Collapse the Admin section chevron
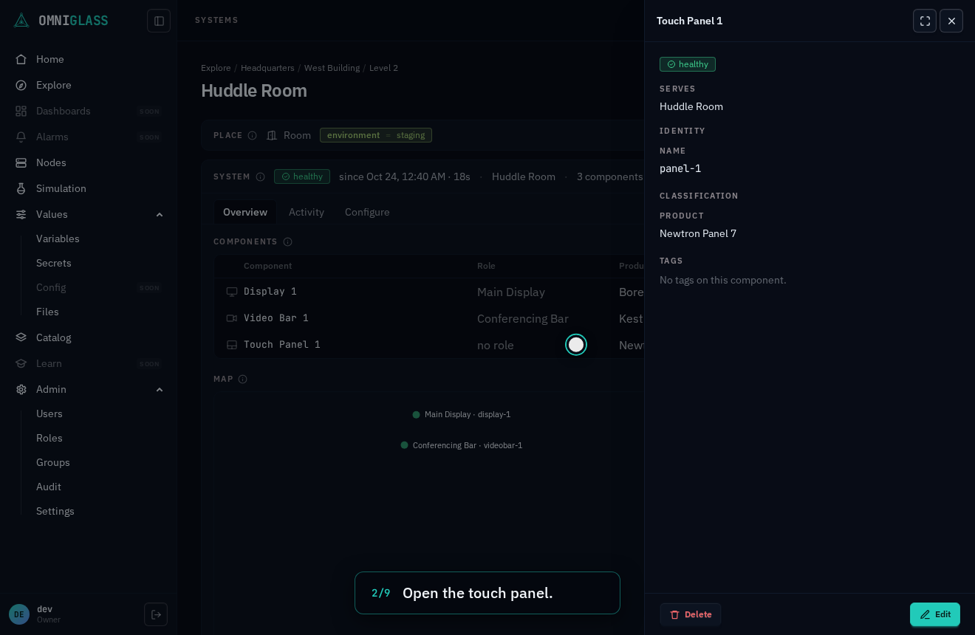 click(x=160, y=389)
